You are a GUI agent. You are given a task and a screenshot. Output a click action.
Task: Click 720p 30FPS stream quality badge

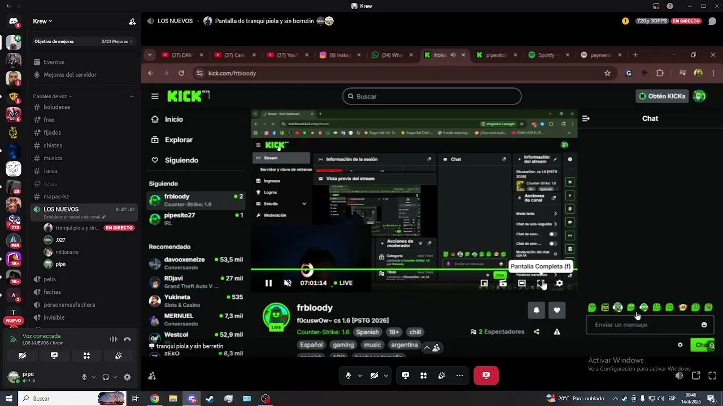tap(652, 21)
